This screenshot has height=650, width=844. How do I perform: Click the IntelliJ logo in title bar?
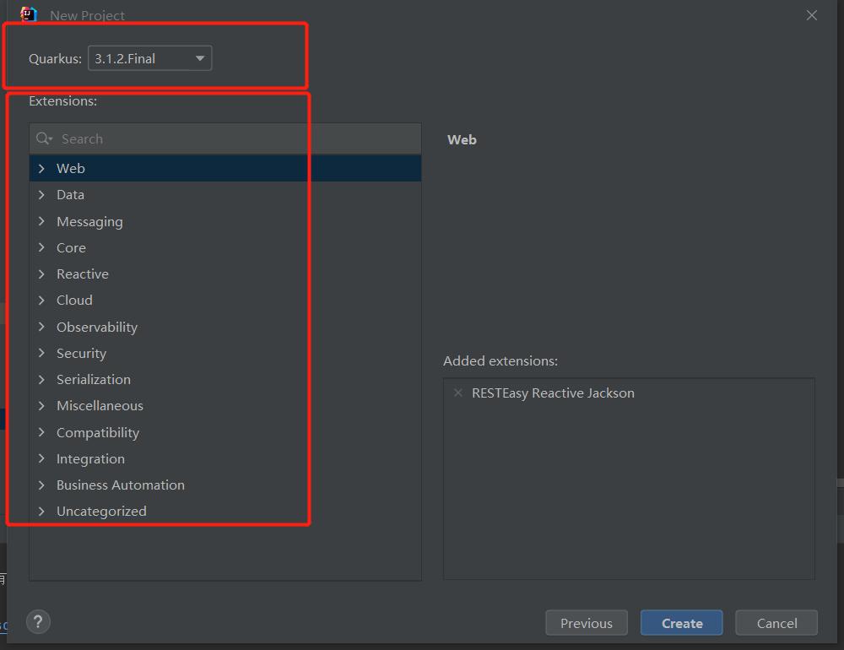tap(29, 14)
